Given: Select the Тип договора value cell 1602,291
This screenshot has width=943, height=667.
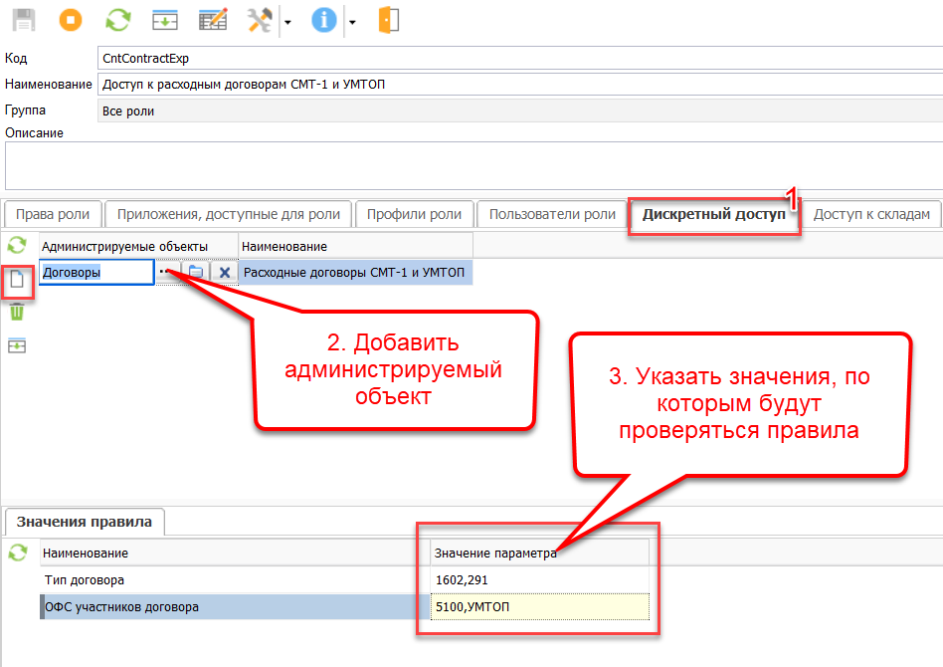Looking at the screenshot, I should click(540, 579).
